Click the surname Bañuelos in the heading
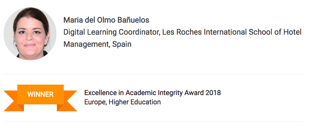 tap(133, 20)
